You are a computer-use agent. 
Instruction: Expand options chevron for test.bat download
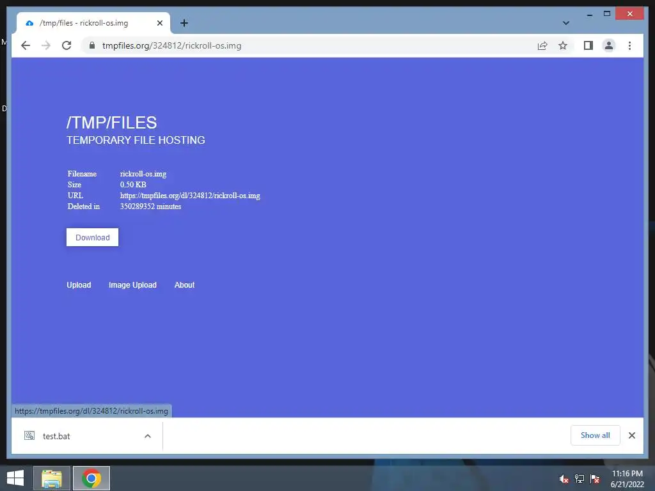coord(148,436)
